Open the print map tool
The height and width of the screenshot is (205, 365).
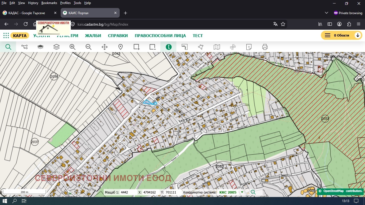coord(265,47)
